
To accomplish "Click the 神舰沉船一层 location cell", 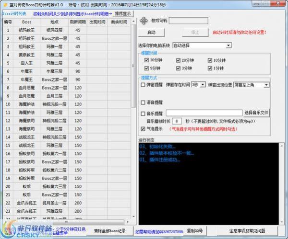I will [x=54, y=104].
